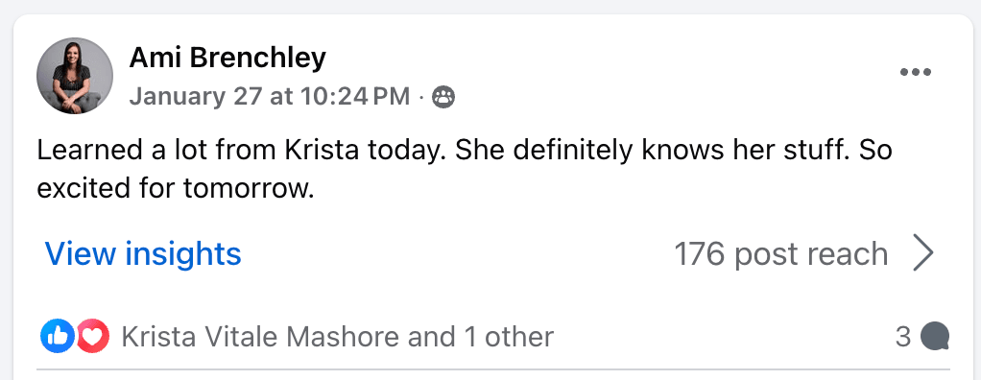Click the comment count number 3
This screenshot has width=981, height=380.
(903, 337)
